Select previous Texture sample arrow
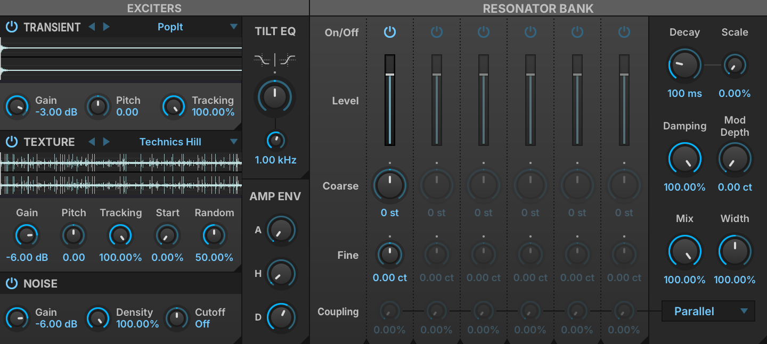Image resolution: width=767 pixels, height=344 pixels. click(92, 142)
